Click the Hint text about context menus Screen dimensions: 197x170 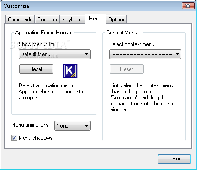coord(142,98)
